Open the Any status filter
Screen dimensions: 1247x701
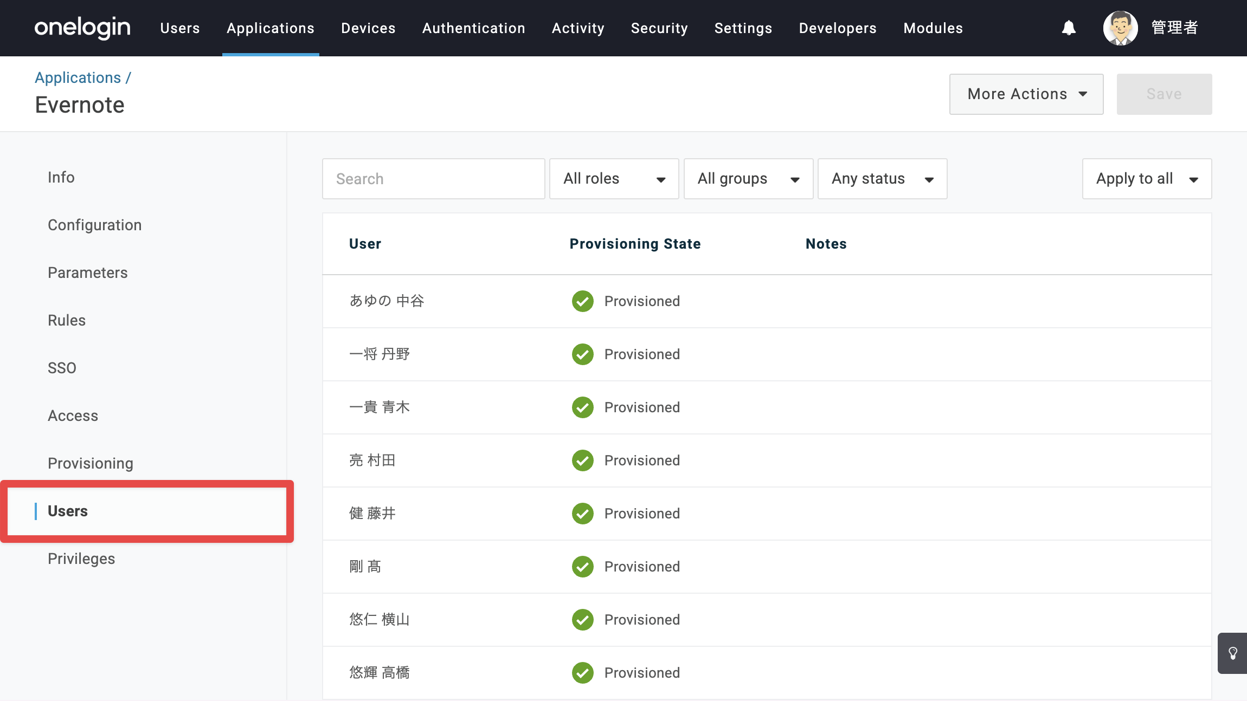tap(882, 179)
